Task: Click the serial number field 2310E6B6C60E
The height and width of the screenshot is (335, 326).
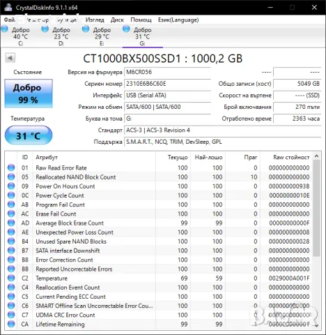Action: pyautogui.click(x=167, y=84)
